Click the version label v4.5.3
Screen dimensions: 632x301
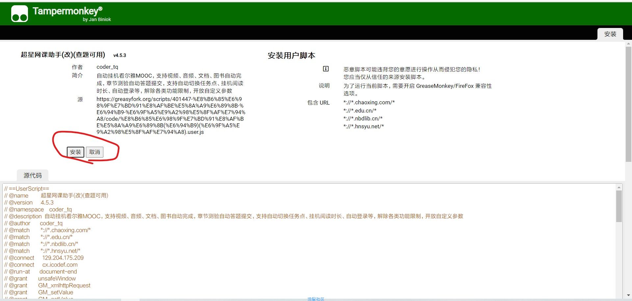coord(119,55)
